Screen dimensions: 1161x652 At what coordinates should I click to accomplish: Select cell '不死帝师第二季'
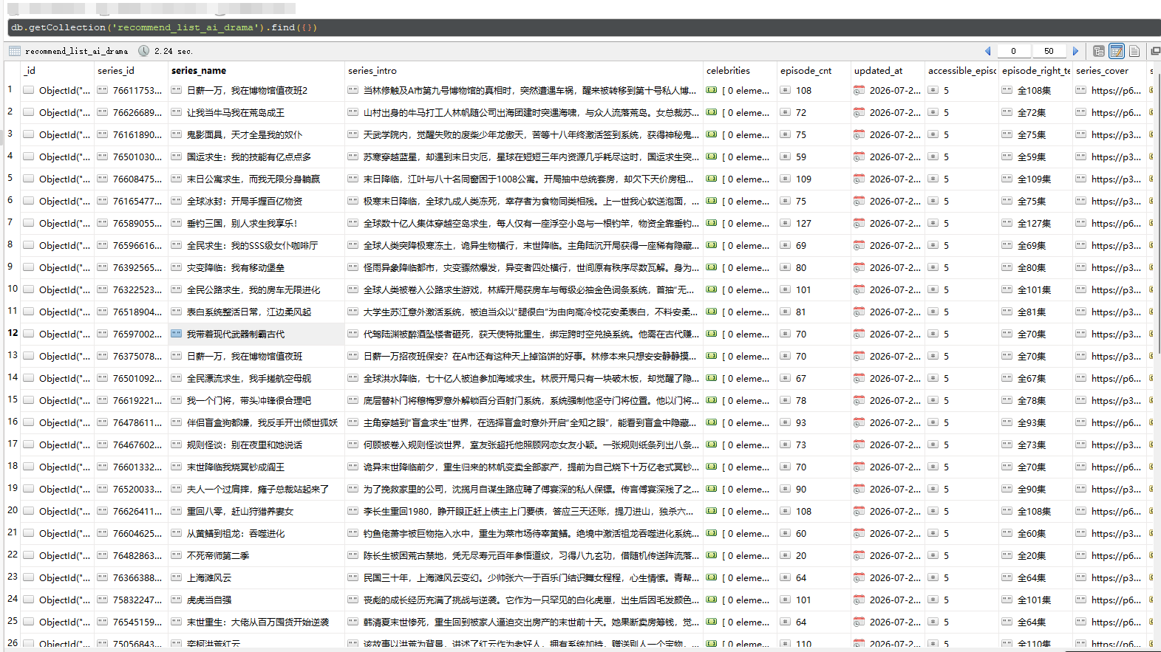pyautogui.click(x=256, y=555)
